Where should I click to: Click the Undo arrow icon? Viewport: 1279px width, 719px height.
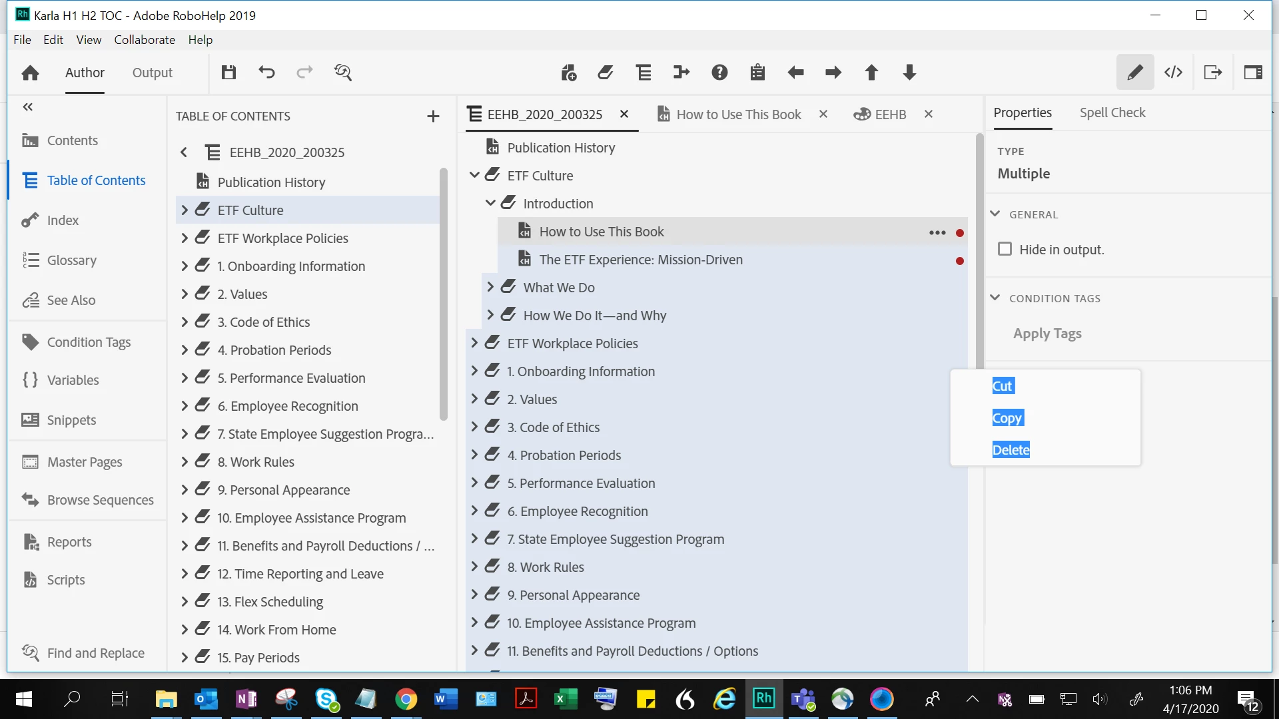coord(266,73)
